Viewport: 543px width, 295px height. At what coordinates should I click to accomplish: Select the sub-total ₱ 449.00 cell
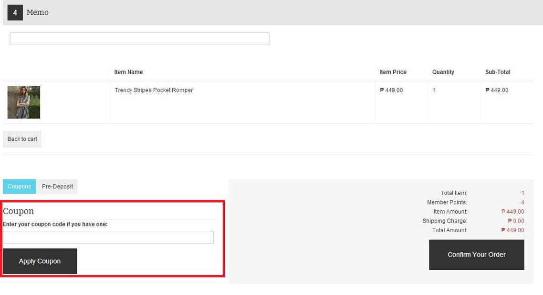(497, 90)
